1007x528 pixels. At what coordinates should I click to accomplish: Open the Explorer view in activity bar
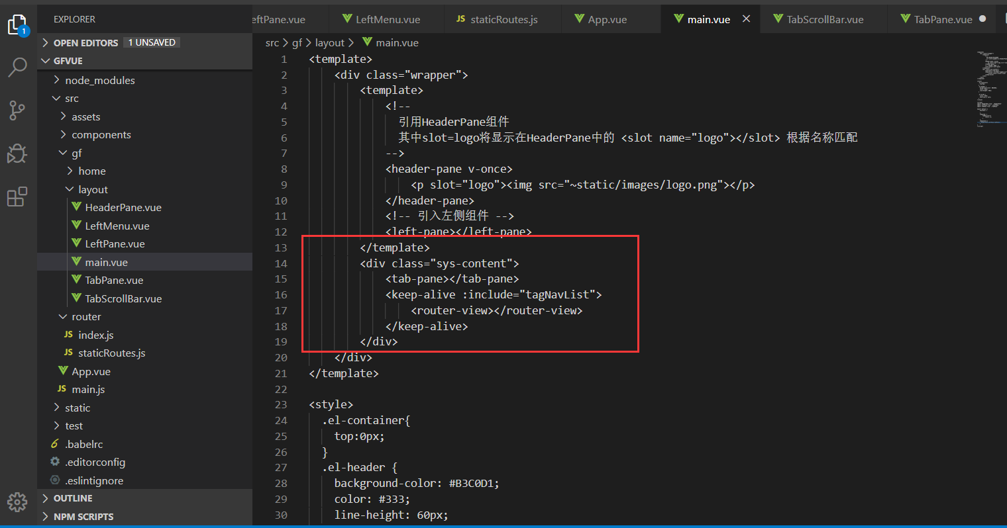click(x=17, y=25)
